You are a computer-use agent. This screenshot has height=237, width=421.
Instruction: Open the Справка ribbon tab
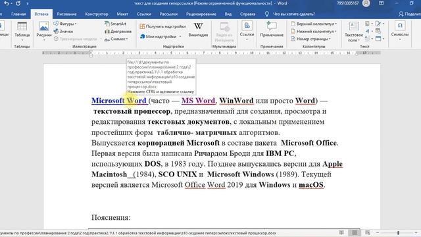coord(247,14)
